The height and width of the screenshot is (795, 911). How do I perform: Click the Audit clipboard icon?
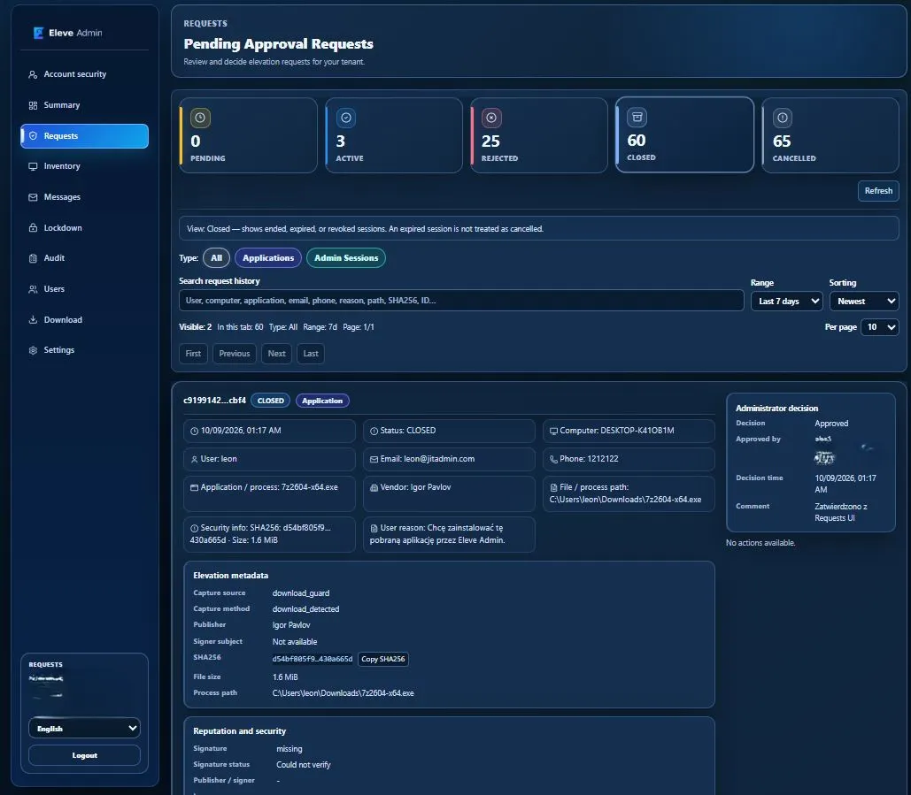tap(33, 258)
